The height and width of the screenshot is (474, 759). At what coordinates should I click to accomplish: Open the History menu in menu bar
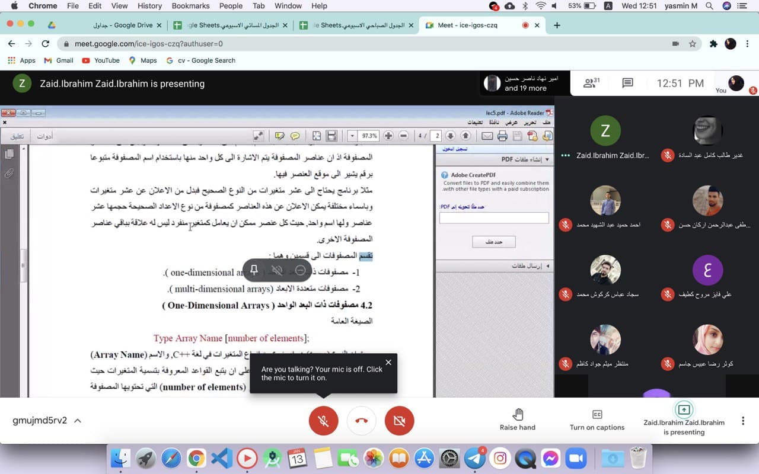click(149, 6)
